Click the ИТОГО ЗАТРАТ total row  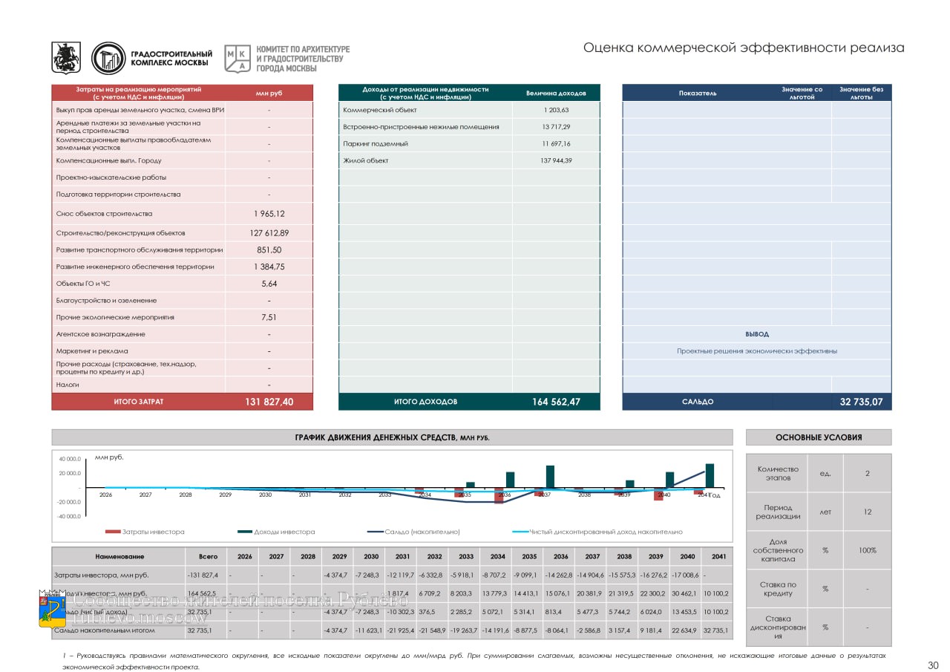click(182, 402)
